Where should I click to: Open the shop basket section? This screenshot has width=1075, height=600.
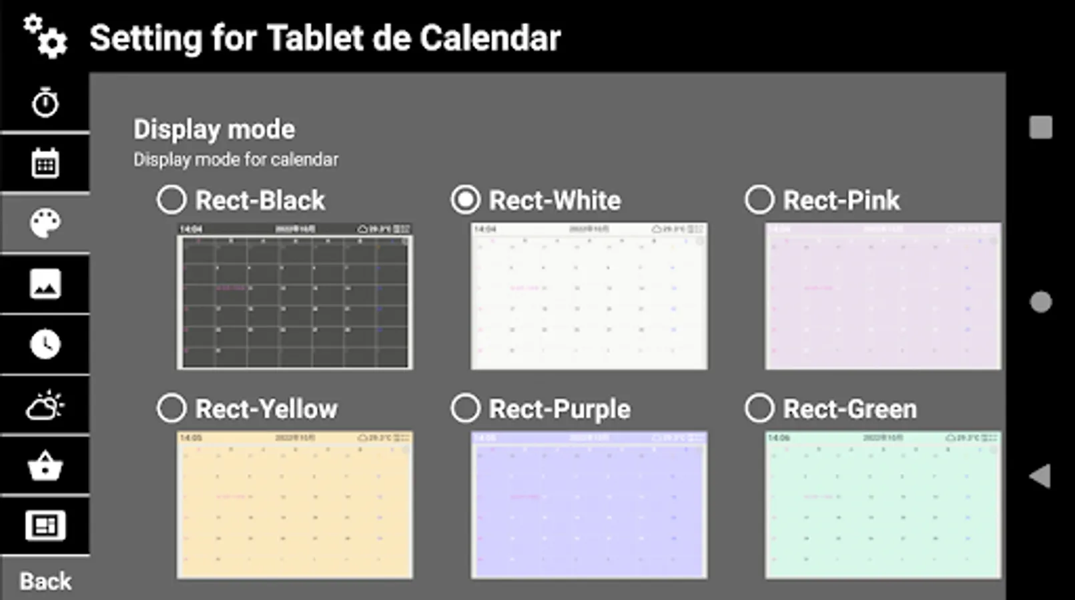point(44,465)
